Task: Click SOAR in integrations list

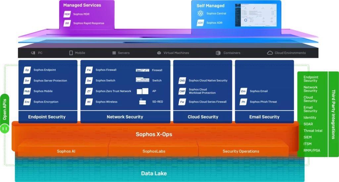Action: point(308,124)
